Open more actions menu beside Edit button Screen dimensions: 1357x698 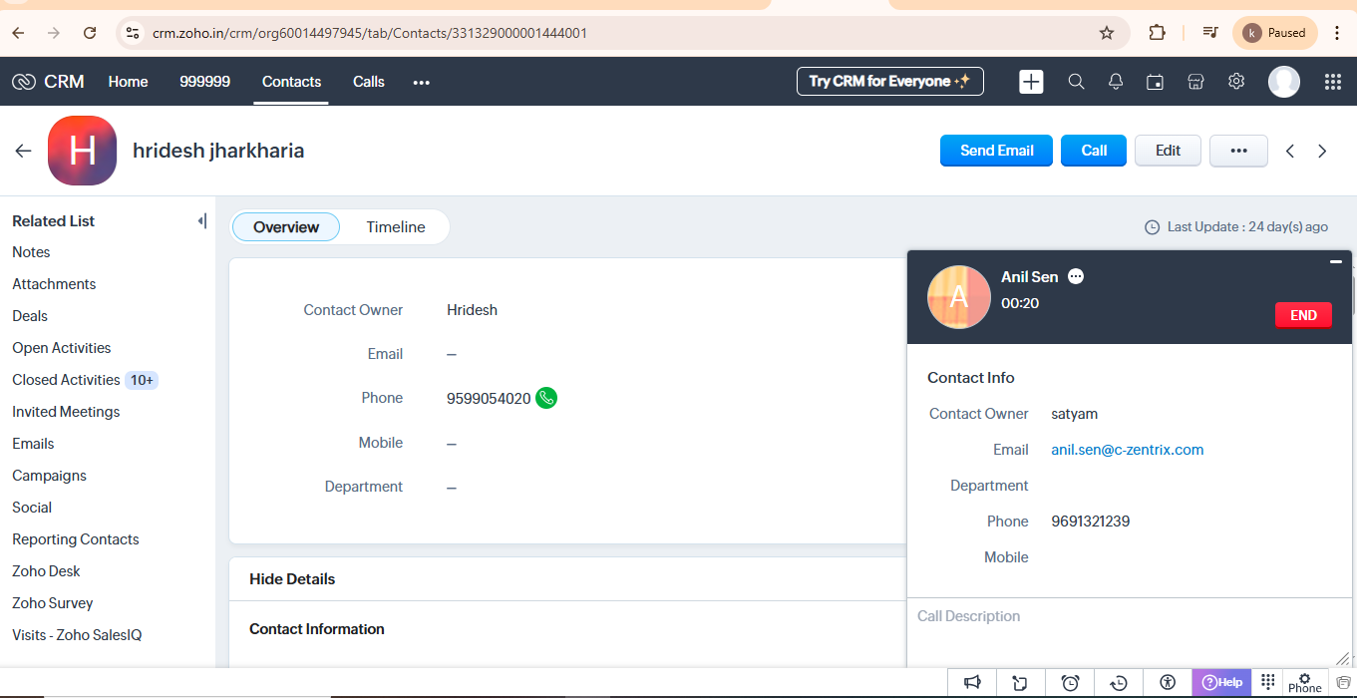click(x=1238, y=150)
